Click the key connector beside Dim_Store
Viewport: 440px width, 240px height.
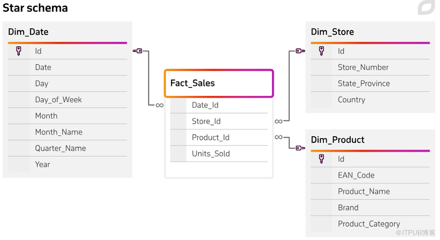(x=300, y=51)
